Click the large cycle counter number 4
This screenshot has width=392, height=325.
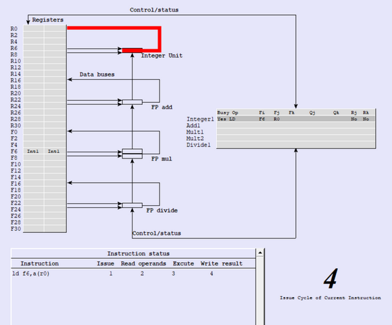330,278
